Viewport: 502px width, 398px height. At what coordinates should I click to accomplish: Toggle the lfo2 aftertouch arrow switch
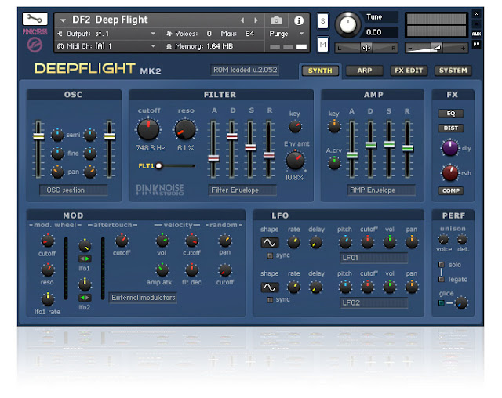85,298
